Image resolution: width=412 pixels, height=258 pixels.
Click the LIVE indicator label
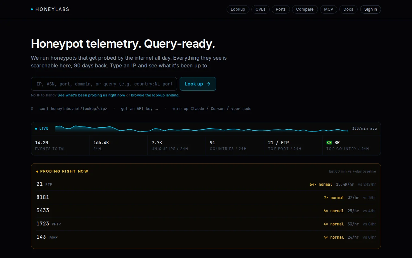(x=42, y=128)
